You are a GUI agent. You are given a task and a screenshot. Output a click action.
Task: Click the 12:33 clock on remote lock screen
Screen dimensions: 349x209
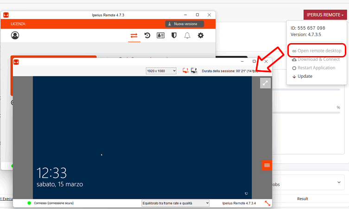pos(51,173)
